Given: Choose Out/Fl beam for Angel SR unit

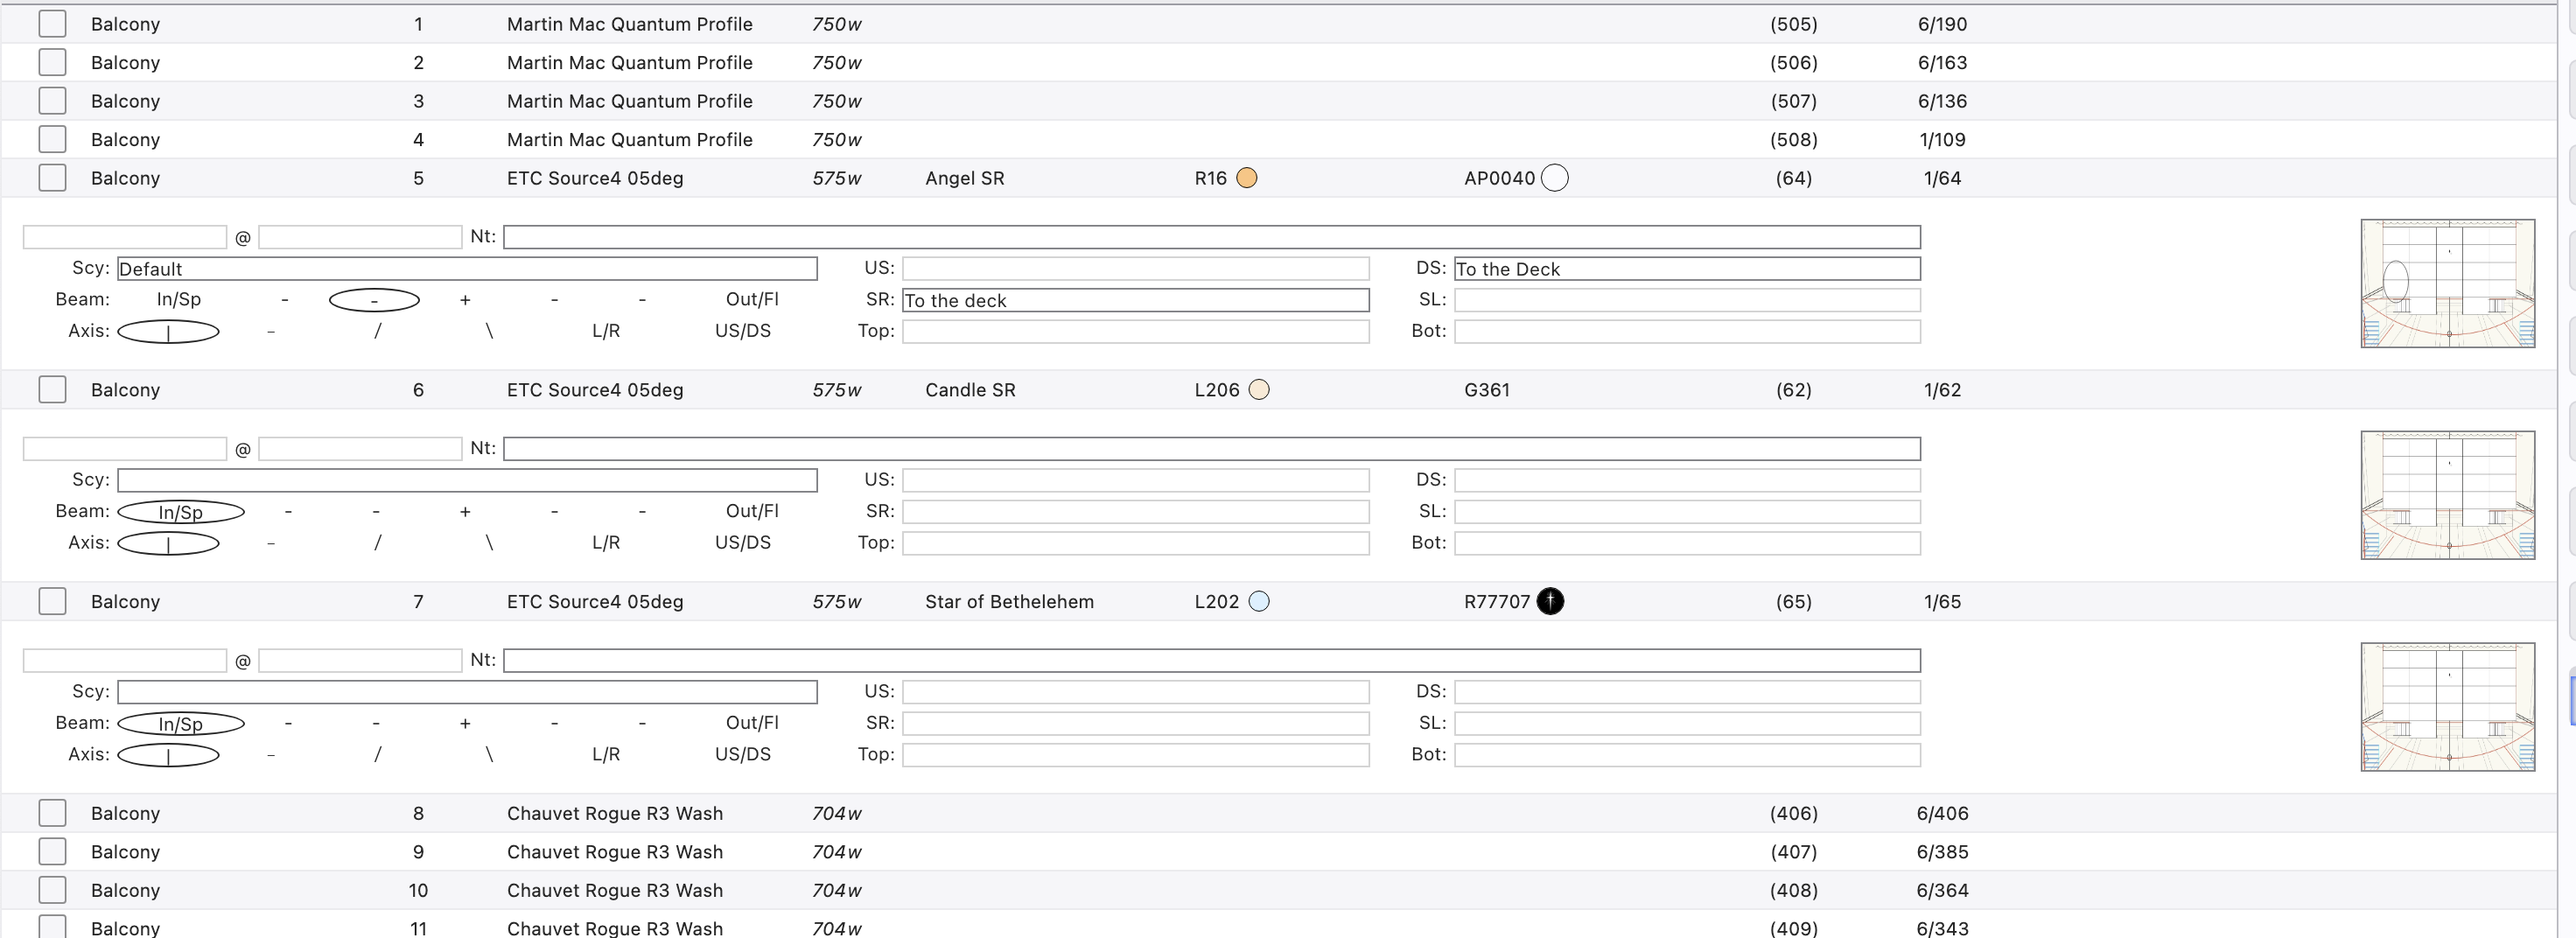Looking at the screenshot, I should [751, 299].
